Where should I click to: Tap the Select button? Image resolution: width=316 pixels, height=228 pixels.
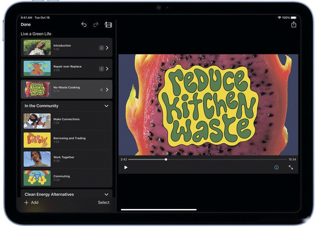(103, 203)
